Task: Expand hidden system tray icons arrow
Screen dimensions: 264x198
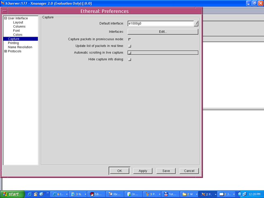Action: [x=240, y=194]
